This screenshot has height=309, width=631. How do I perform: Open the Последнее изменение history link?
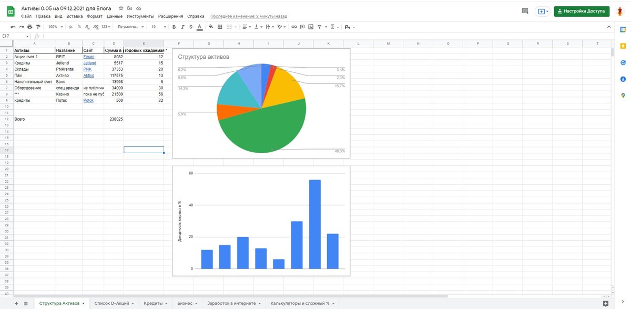248,16
